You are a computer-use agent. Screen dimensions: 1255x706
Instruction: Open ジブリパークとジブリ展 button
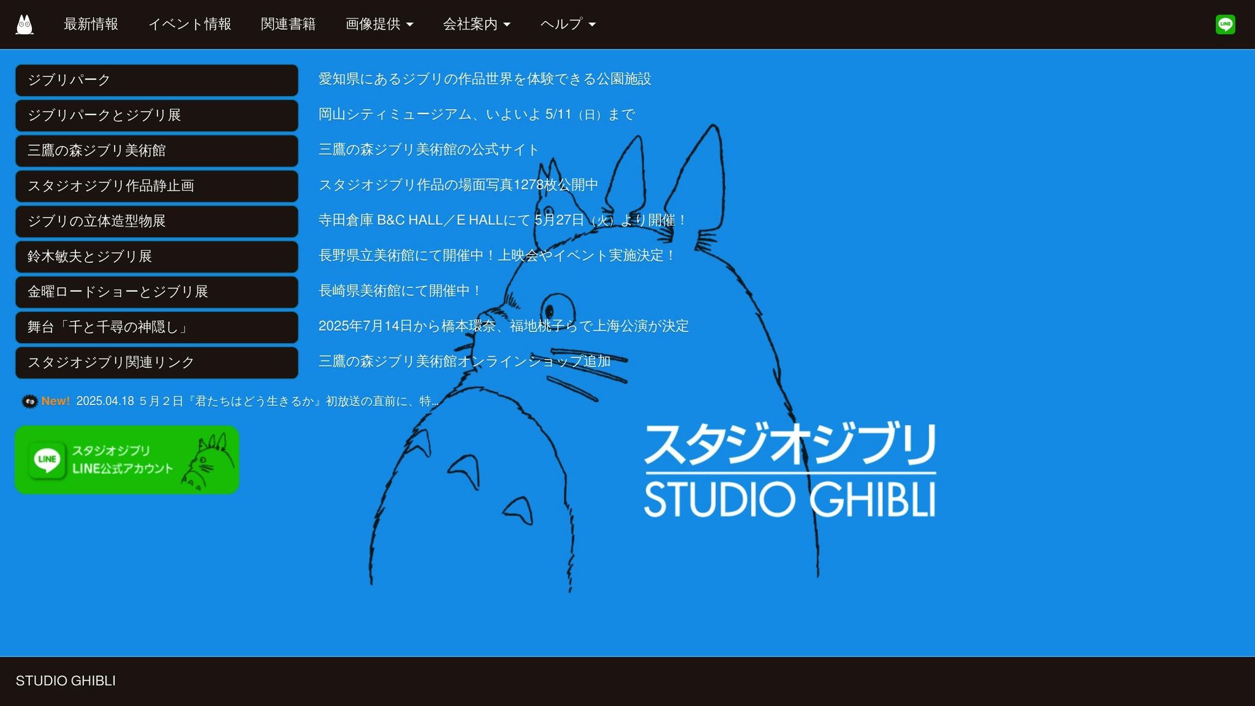[157, 115]
